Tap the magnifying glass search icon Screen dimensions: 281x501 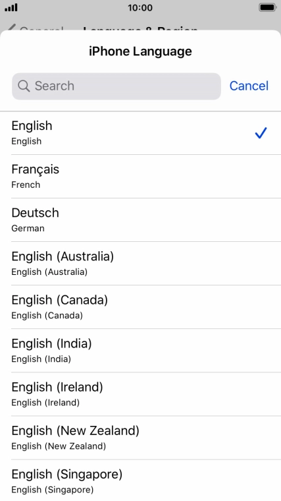click(x=24, y=86)
